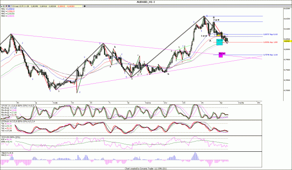Select the MA4 legend value

pyautogui.click(x=11, y=16)
